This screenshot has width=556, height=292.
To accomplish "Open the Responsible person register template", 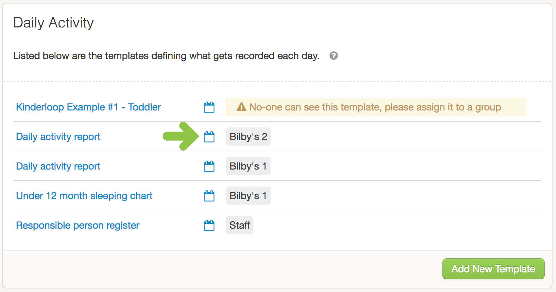I will tap(78, 225).
